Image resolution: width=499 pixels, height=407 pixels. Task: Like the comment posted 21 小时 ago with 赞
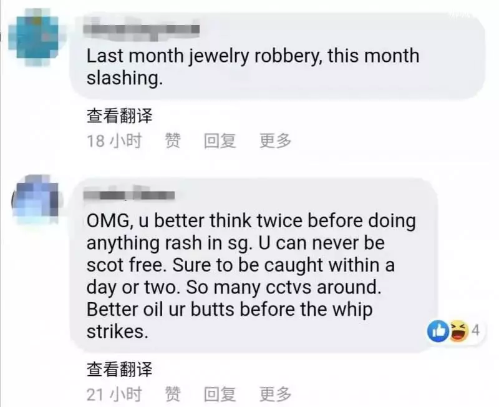173,394
